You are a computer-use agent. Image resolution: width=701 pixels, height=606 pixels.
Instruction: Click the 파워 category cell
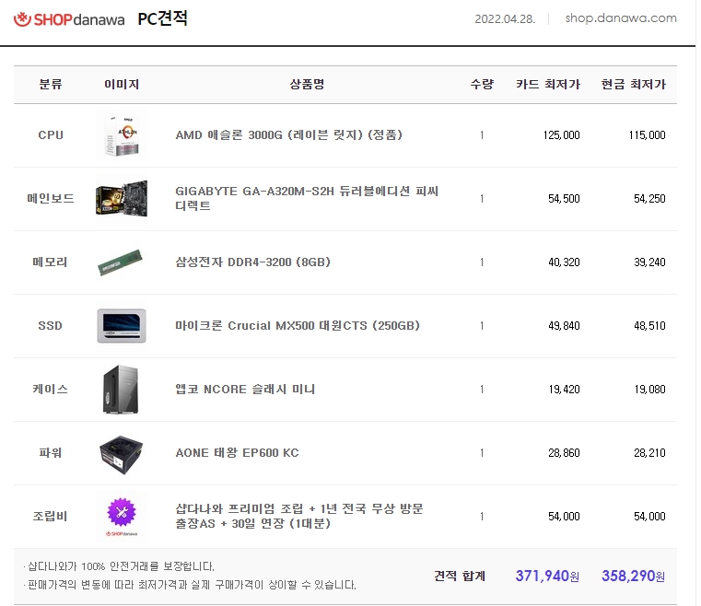[50, 453]
